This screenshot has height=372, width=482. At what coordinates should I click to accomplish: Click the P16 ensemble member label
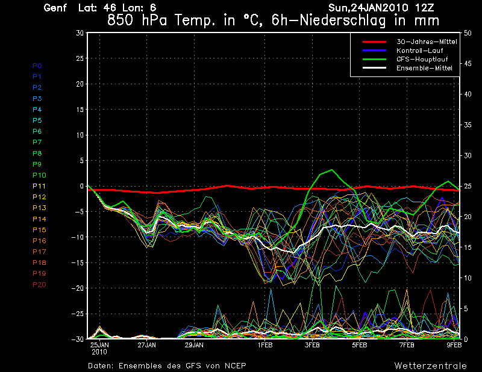point(39,241)
